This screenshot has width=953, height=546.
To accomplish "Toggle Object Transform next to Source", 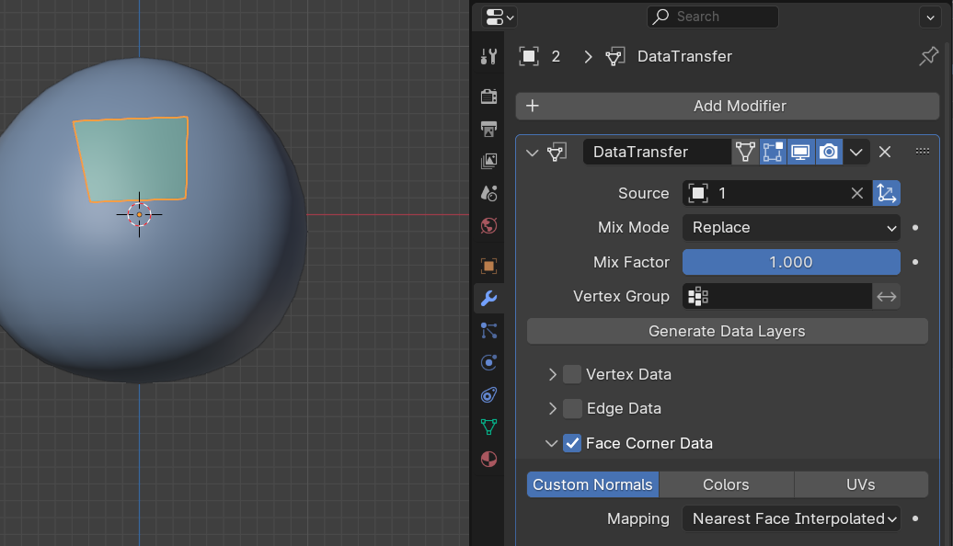I will pyautogui.click(x=886, y=193).
